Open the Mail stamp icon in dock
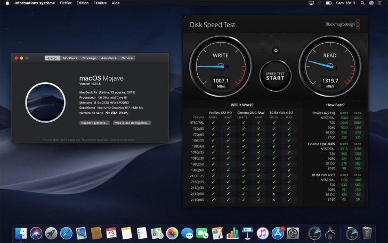 [81, 233]
